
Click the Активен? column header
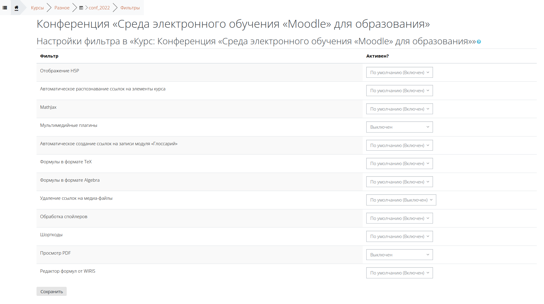click(377, 56)
